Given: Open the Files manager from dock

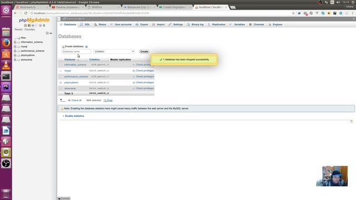Looking at the screenshot, I should coord(6,32).
